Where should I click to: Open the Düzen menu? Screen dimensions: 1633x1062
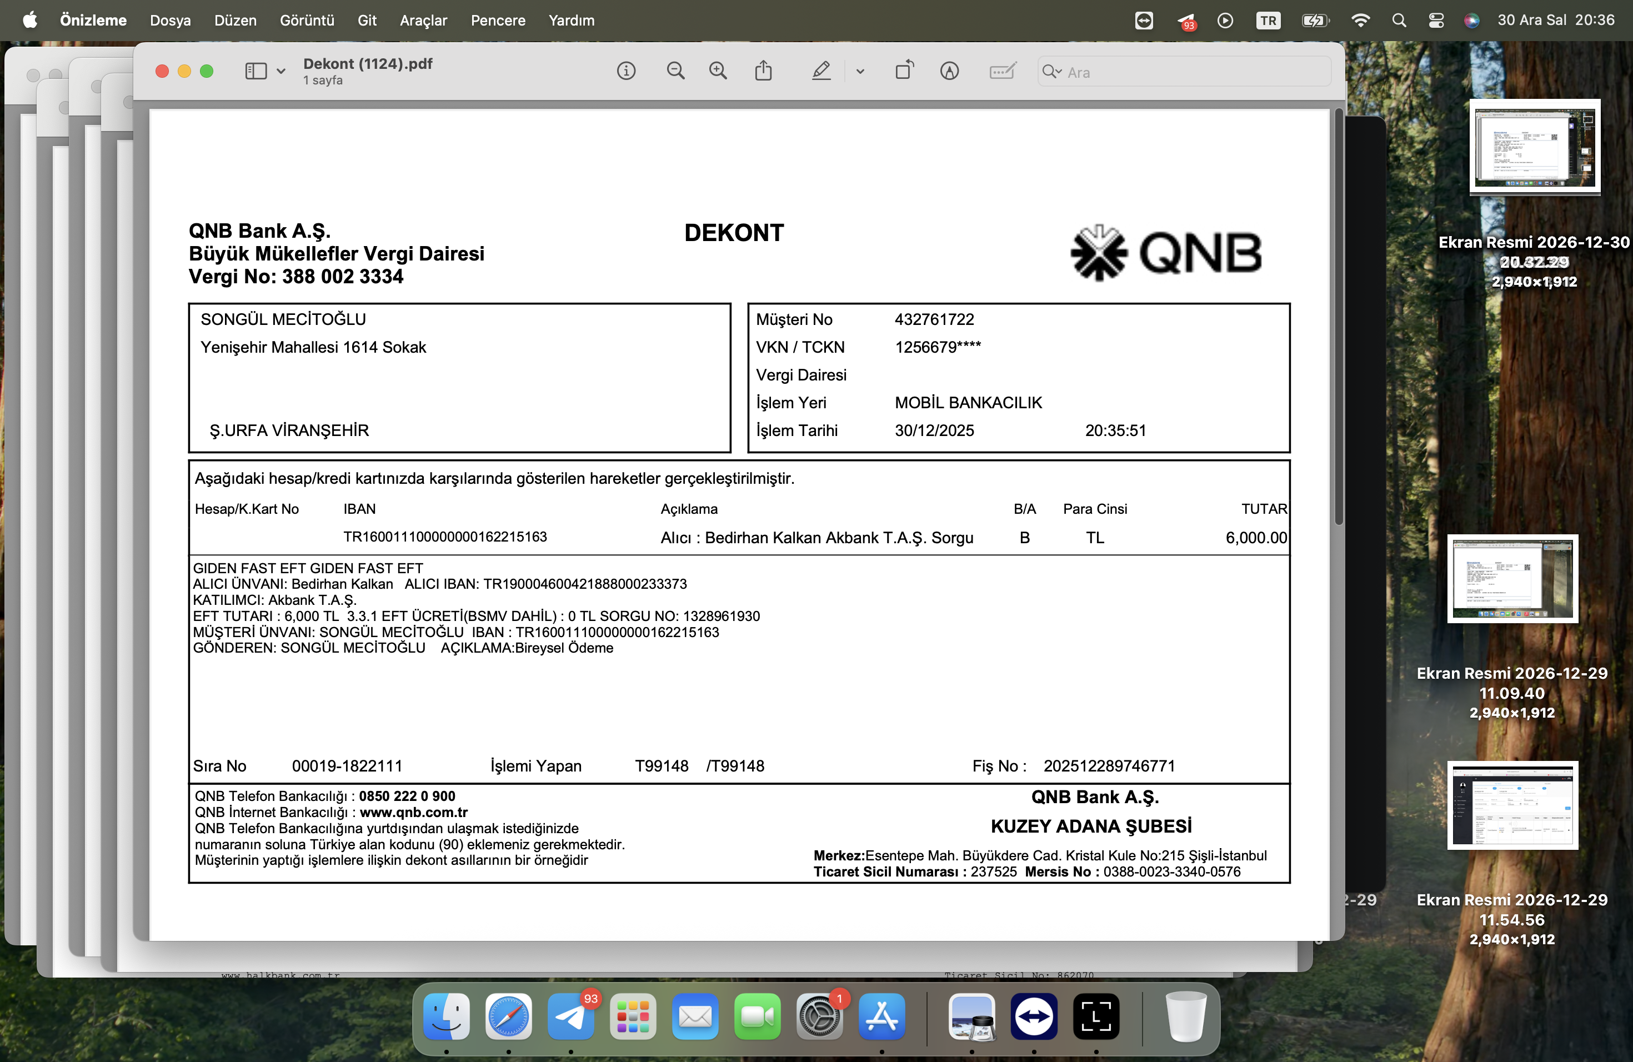[x=236, y=20]
